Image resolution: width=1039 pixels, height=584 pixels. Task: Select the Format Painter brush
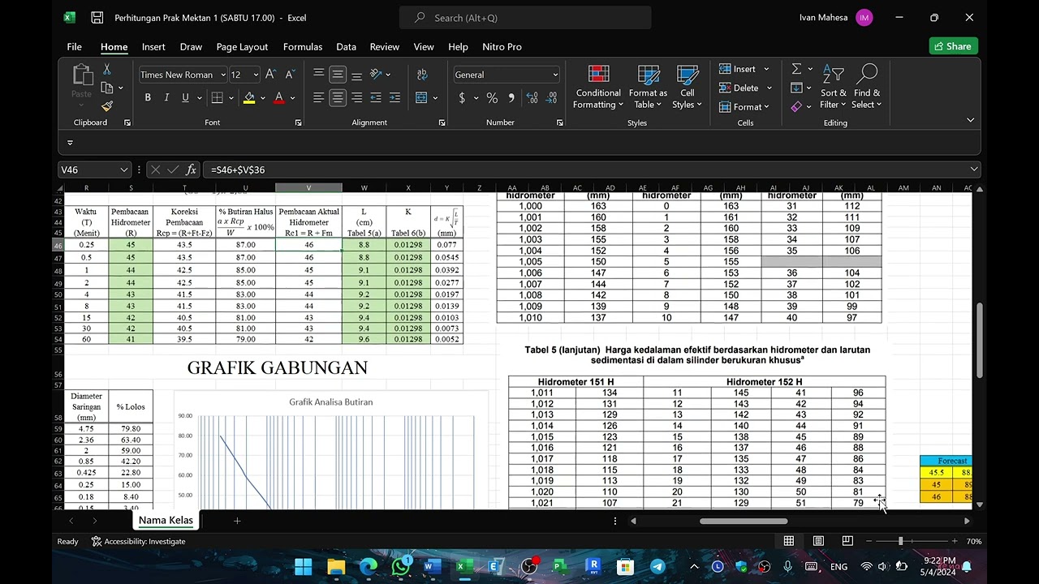tap(106, 105)
